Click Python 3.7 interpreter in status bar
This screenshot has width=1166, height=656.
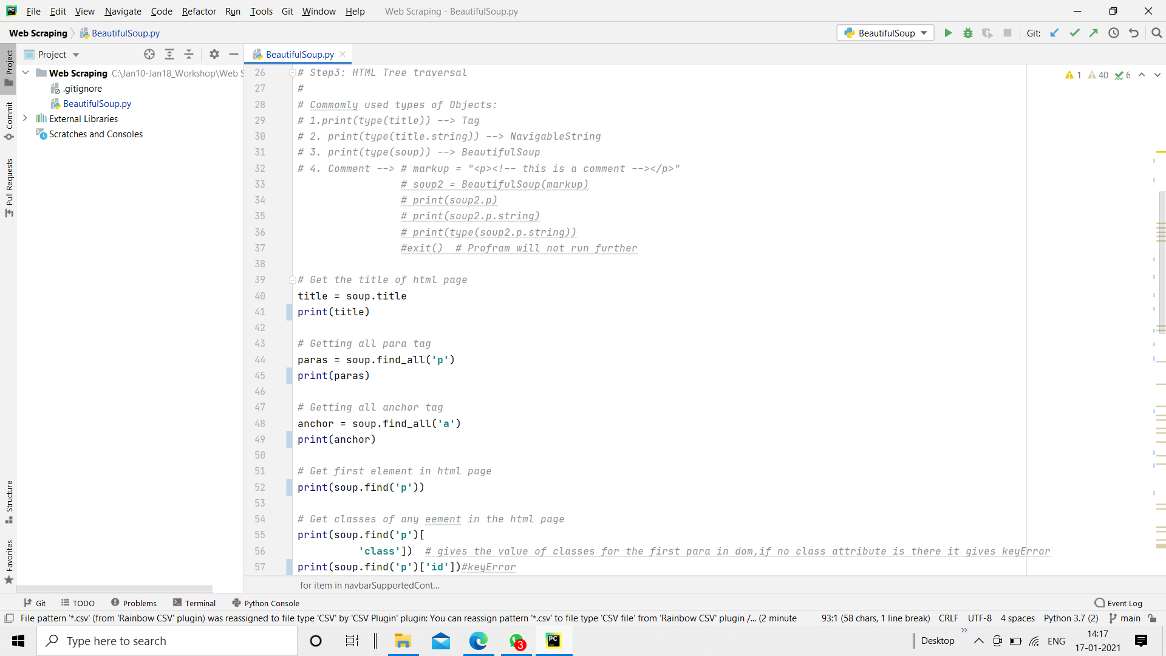pyautogui.click(x=1071, y=618)
